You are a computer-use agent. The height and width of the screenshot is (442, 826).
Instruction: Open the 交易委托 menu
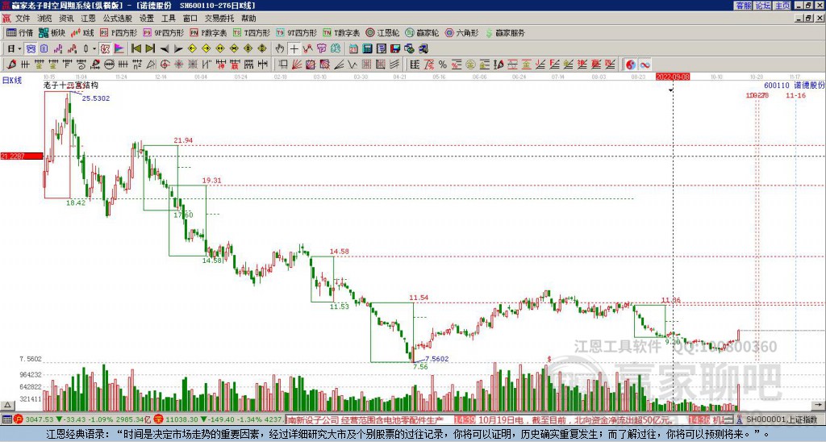click(219, 19)
